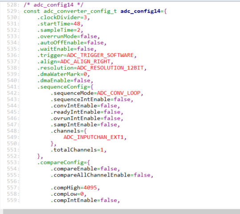
Task: Click the value 'ADC_TRIGGER_SOFTWARE'
Action: coord(100,55)
